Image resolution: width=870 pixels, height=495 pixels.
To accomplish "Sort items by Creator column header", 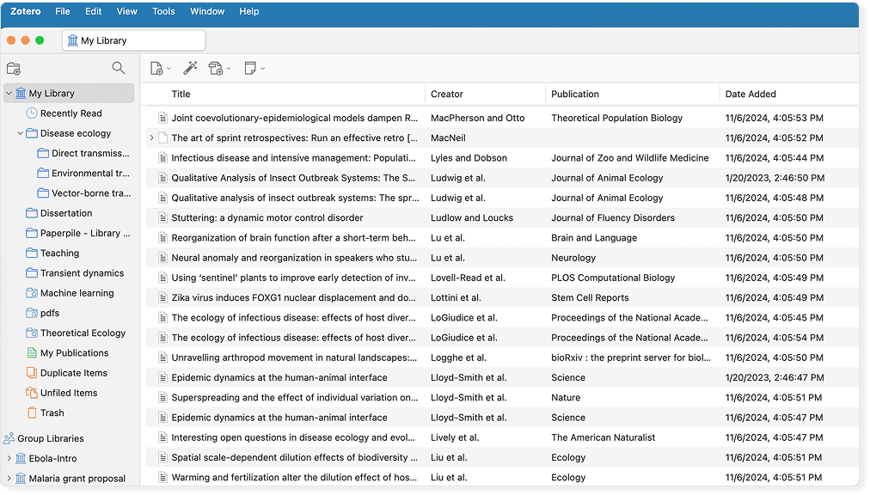I will point(447,95).
